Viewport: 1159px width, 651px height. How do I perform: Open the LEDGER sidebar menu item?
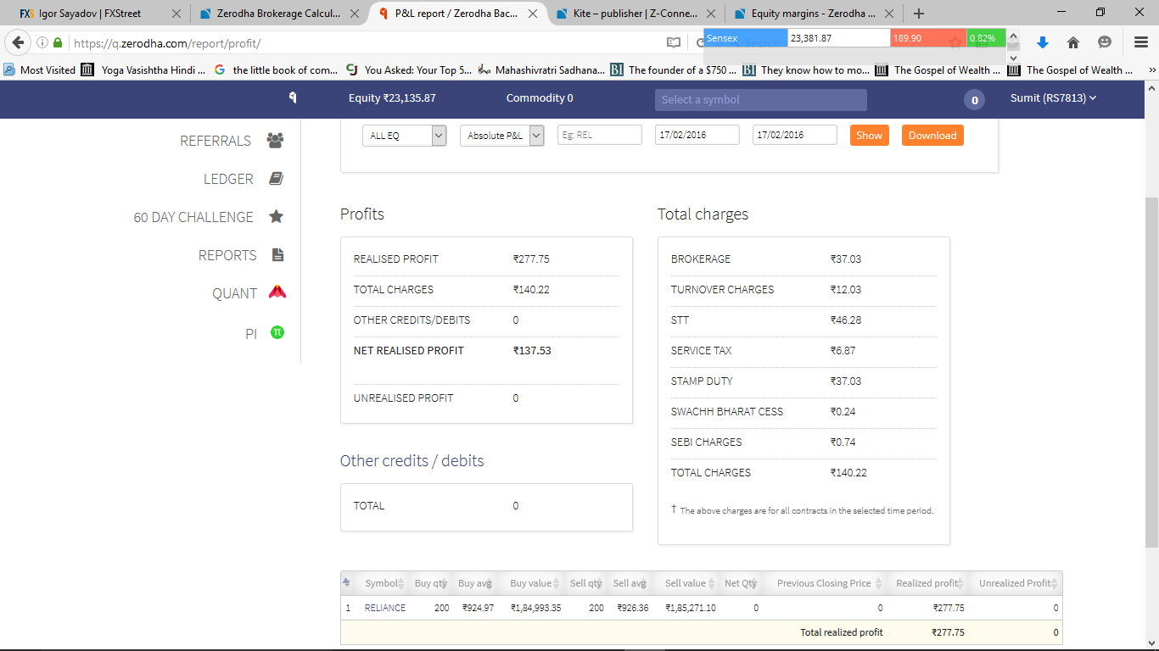228,179
